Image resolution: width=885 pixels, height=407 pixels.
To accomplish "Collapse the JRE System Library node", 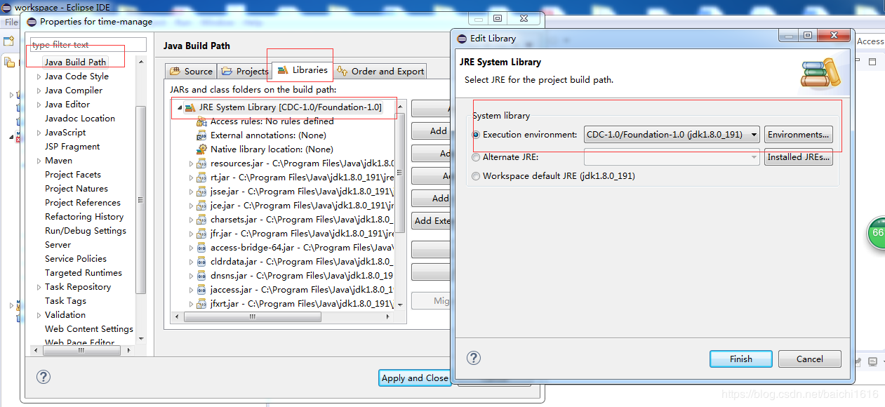I will (x=180, y=107).
